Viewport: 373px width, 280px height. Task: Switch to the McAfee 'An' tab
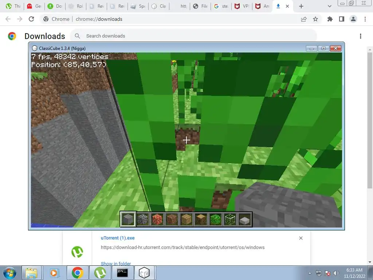262,6
